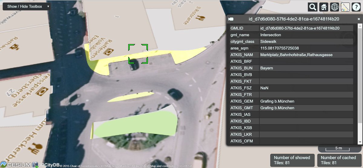Click the camera icon in info box

(231, 19)
